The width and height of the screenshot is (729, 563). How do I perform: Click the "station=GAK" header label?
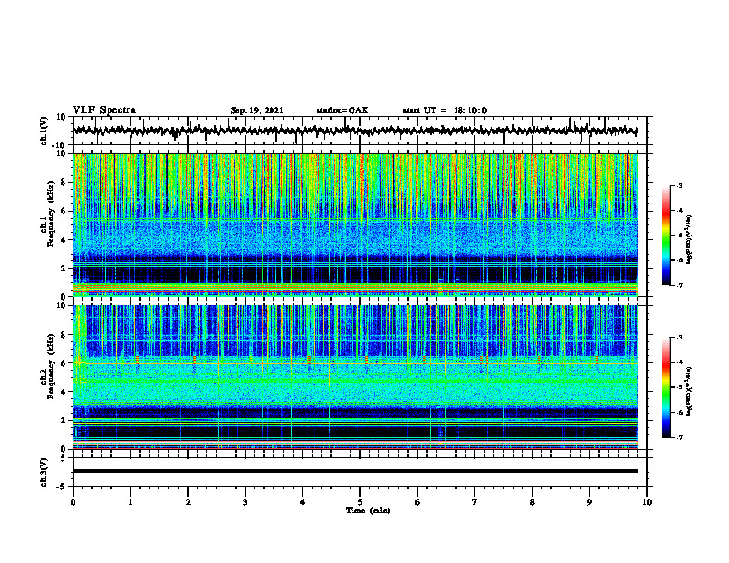click(x=342, y=110)
